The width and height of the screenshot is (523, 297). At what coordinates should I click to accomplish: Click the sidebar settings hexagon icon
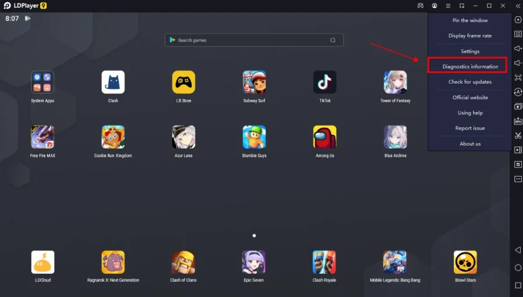[x=518, y=20]
